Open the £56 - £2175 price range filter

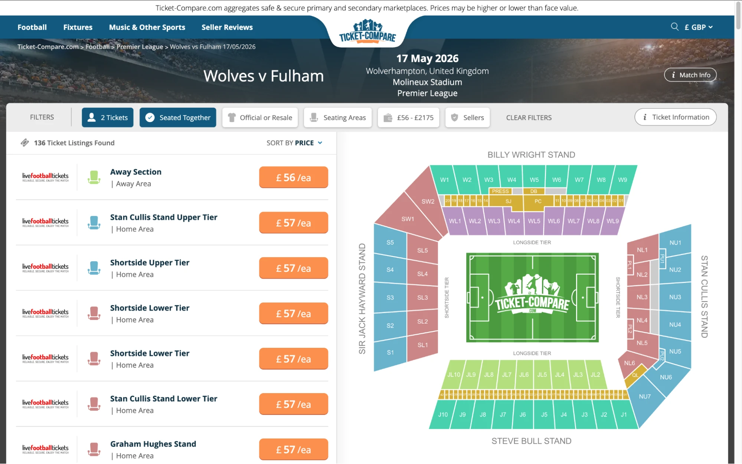(x=408, y=117)
